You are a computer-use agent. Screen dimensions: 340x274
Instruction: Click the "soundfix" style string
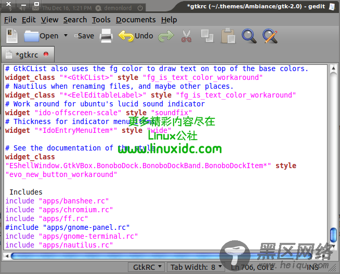[172, 113]
